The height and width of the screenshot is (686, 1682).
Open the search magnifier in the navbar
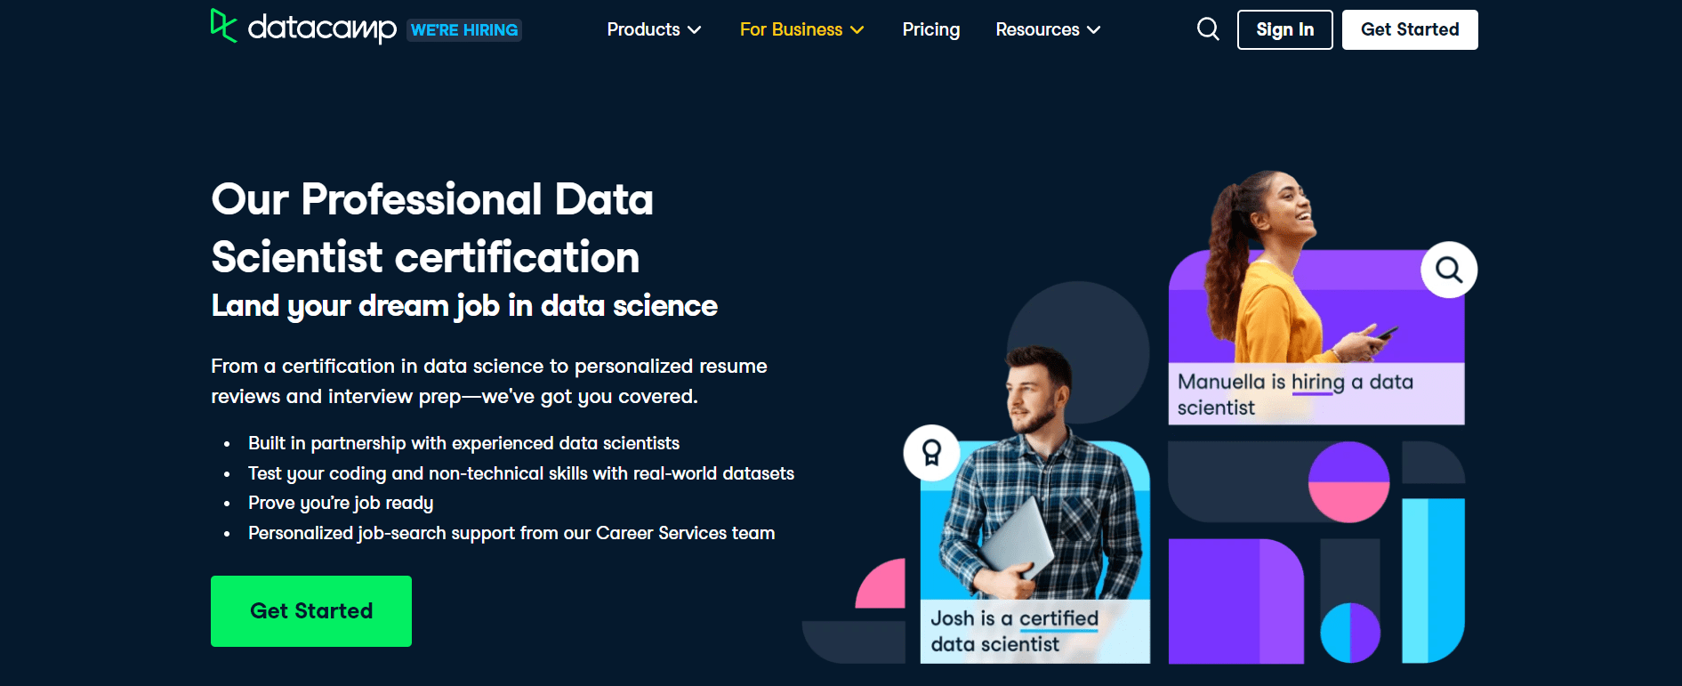coord(1207,28)
